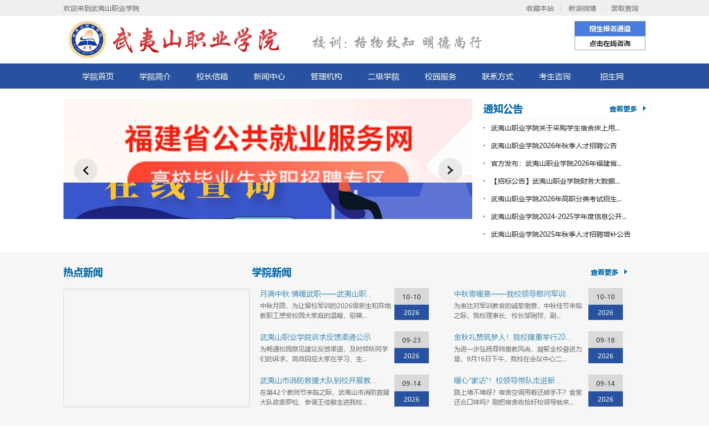Click the 武夷山职业学院 title banner

point(196,40)
